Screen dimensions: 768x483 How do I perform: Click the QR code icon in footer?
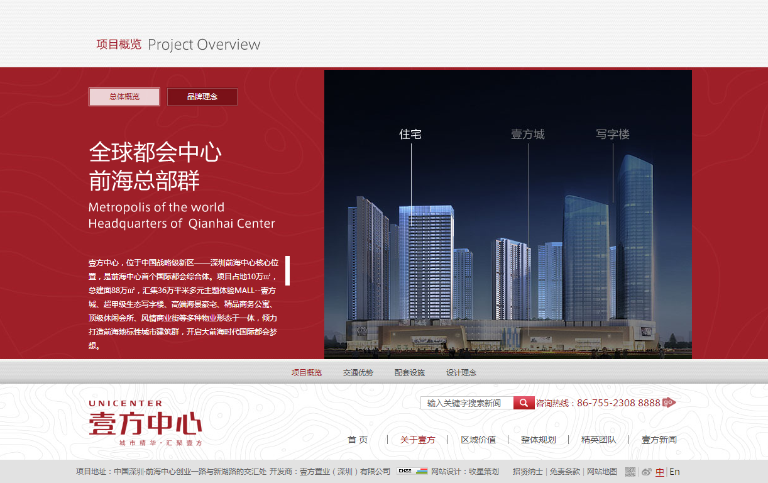(x=629, y=471)
